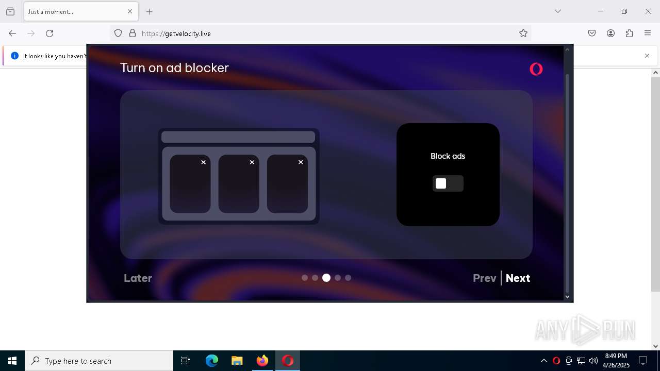
Task: Click the network tray icon
Action: [x=581, y=361]
